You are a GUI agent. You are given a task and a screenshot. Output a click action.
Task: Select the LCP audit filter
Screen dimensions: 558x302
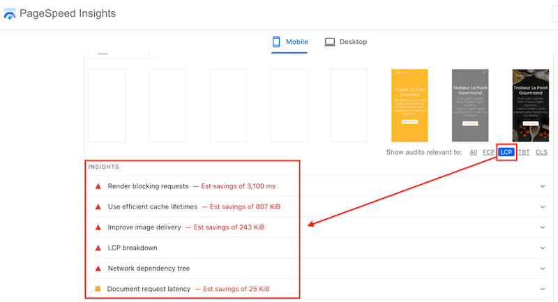tap(506, 152)
